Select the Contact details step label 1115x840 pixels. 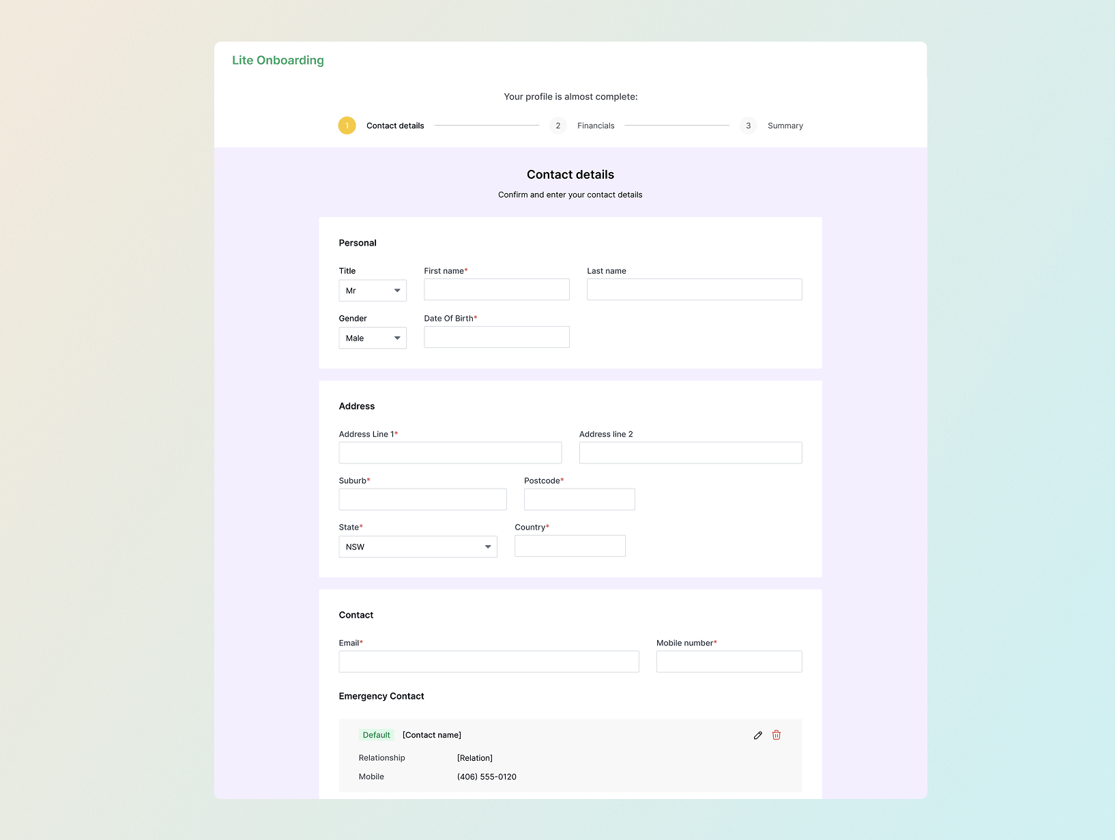click(x=395, y=126)
